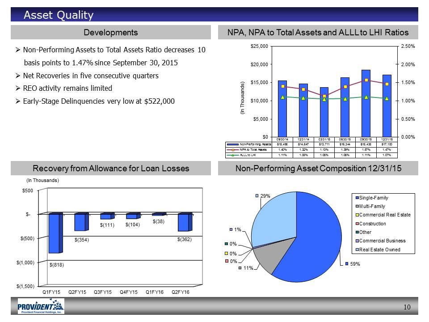This screenshot has height=322, width=429.
Task: Click the Other legend swatch in pie legend
Action: (x=357, y=232)
